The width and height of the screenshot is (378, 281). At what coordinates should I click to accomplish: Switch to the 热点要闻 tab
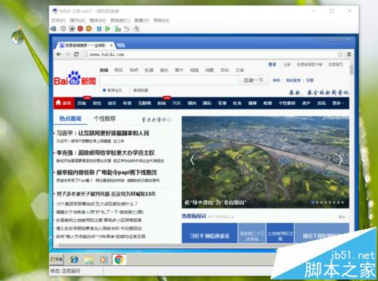(70, 119)
